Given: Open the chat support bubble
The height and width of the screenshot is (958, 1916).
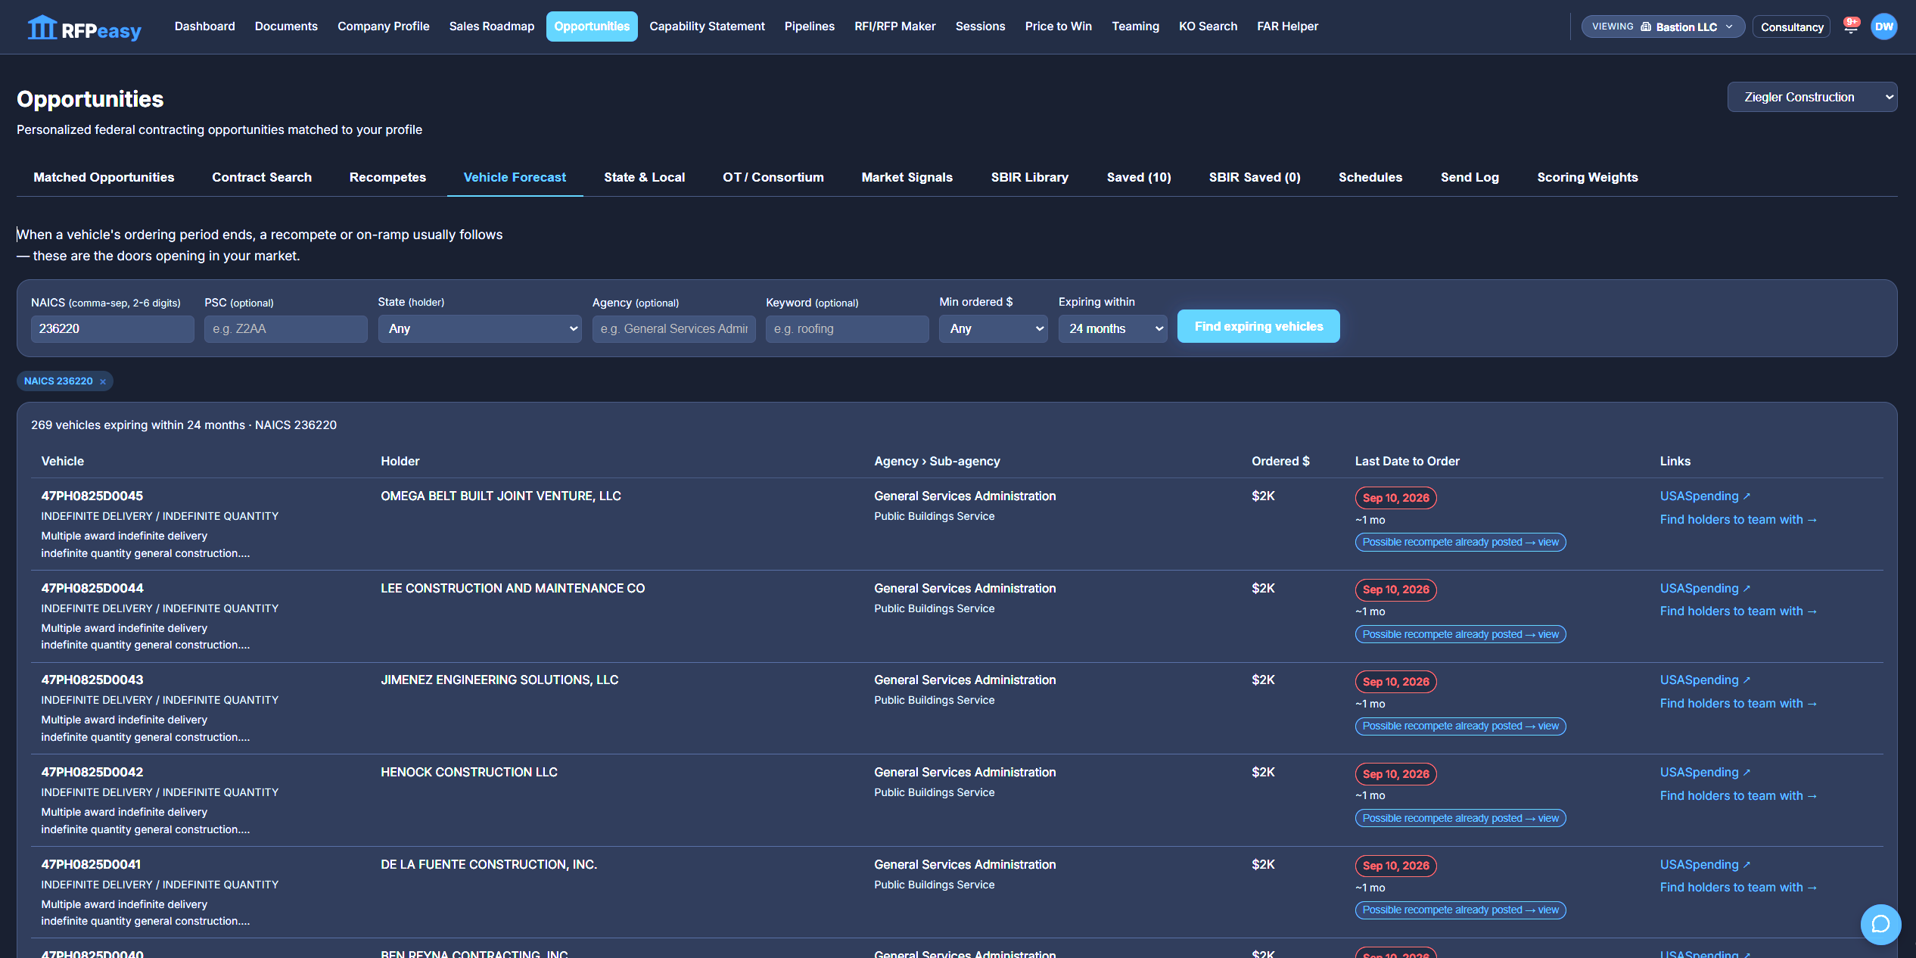Looking at the screenshot, I should point(1880,924).
